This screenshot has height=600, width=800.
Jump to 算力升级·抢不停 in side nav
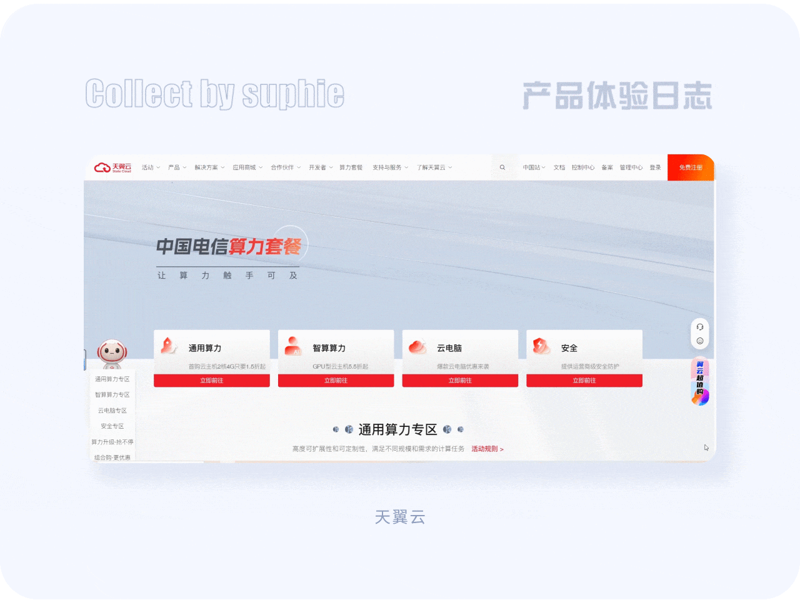point(112,442)
